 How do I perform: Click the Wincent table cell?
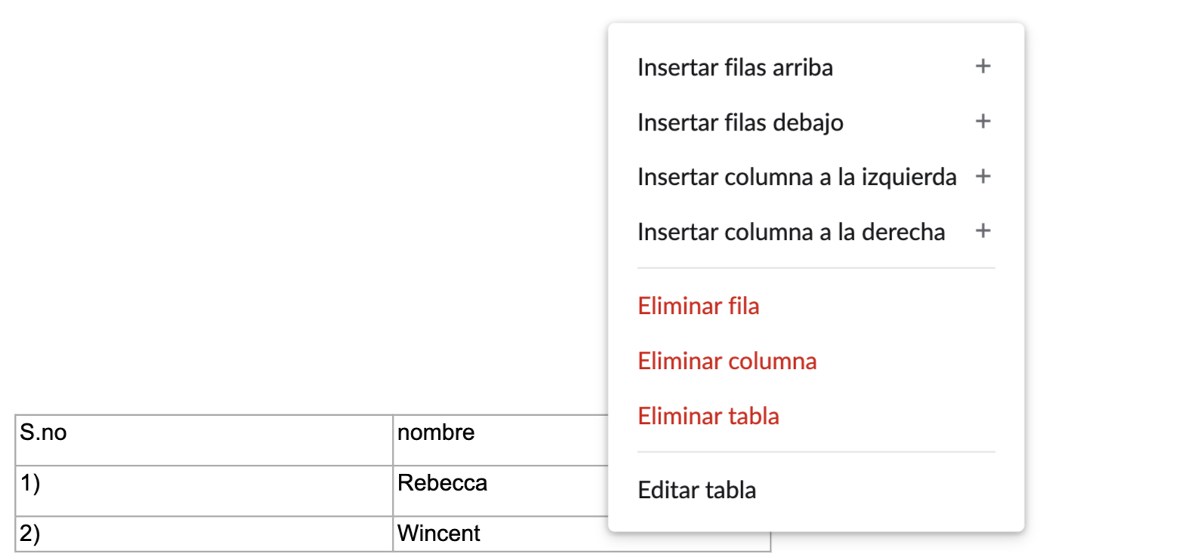pyautogui.click(x=500, y=534)
